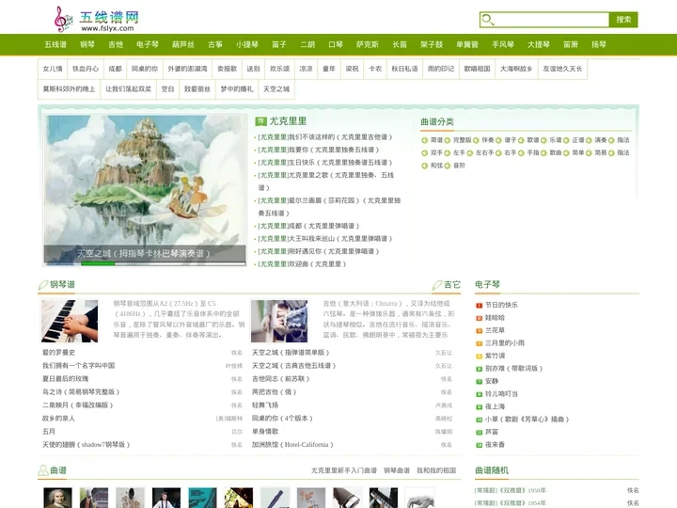
Task: Open 电子琴 in the green navigation bar
Action: [148, 44]
